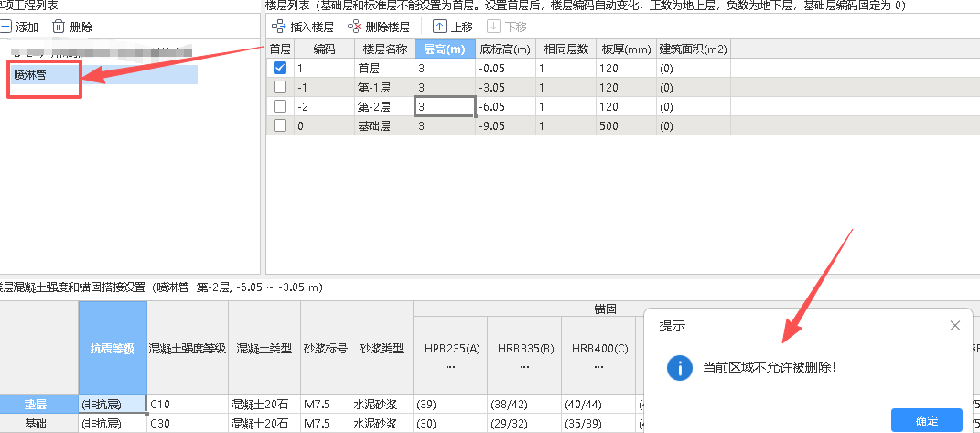980x433 pixels.
Task: Click the (40/44) anchorage value cell
Action: [x=598, y=404]
